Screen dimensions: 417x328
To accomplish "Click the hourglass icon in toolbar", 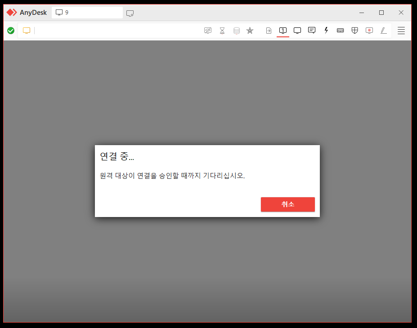I will coord(222,31).
